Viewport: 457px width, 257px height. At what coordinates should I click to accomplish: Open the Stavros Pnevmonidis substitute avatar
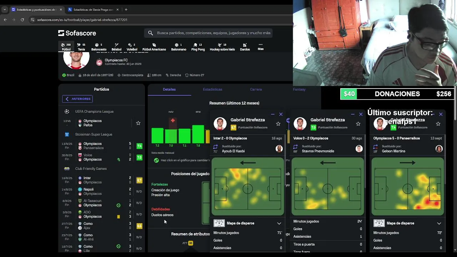pyautogui.click(x=359, y=148)
